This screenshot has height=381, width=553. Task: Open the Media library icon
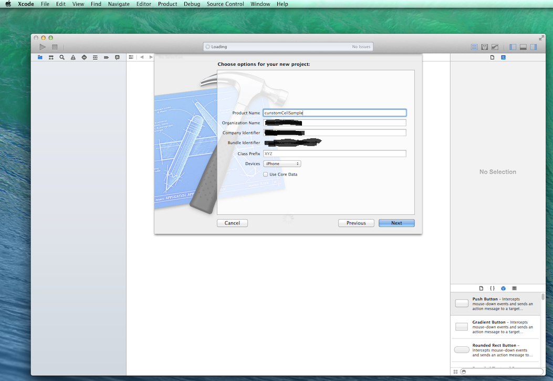[x=514, y=288]
